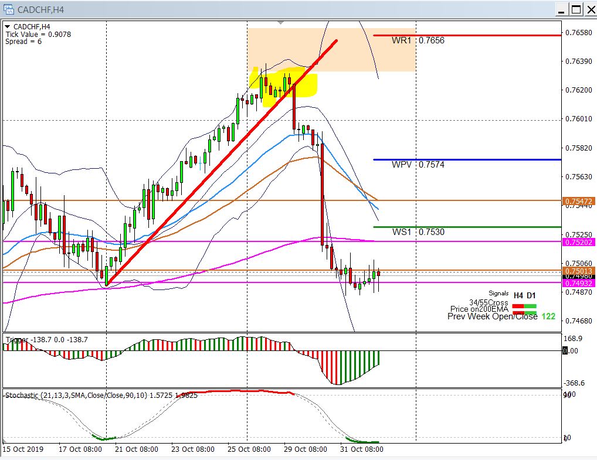Viewport: 597px width, 460px height.
Task: Click the magenta 0.75202 price label
Action: point(579,242)
